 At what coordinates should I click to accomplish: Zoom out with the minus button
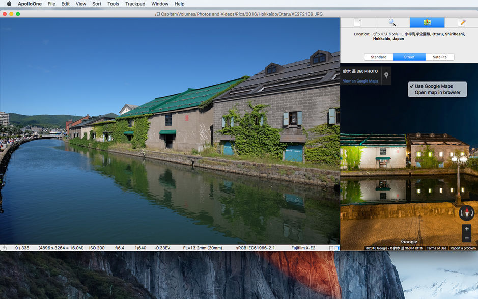point(466,238)
